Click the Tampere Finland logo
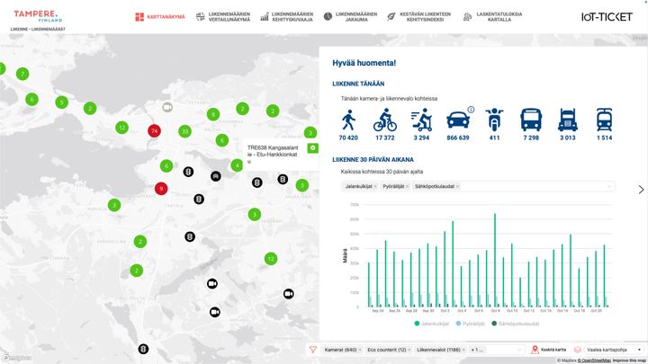Image resolution: width=648 pixels, height=364 pixels. tap(38, 16)
